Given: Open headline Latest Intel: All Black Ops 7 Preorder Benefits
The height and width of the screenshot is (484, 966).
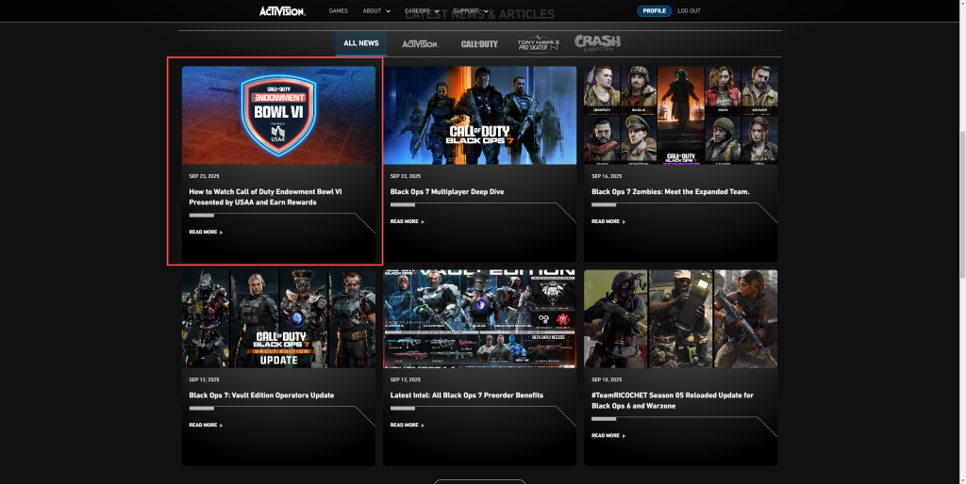Looking at the screenshot, I should tap(467, 395).
